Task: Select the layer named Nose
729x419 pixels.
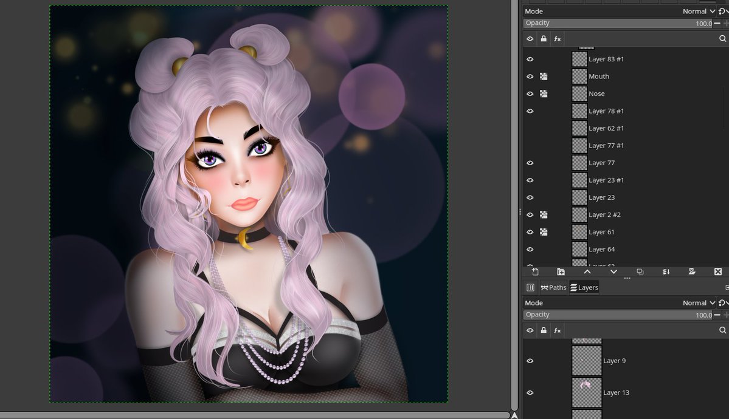Action: 596,94
